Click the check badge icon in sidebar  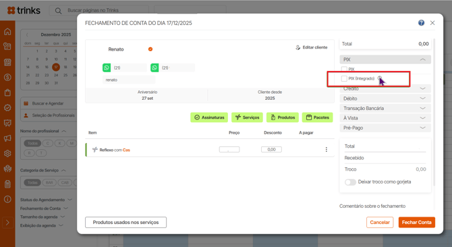[x=7, y=108]
